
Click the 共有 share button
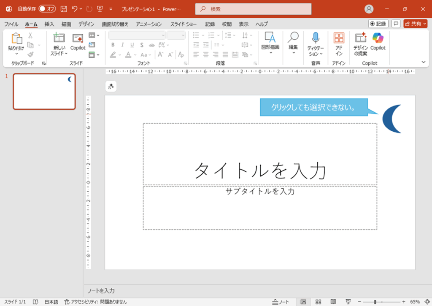coord(415,24)
